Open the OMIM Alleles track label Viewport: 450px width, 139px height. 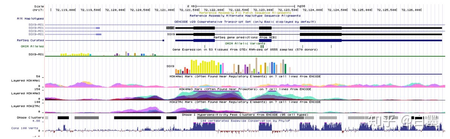[x=32, y=46]
